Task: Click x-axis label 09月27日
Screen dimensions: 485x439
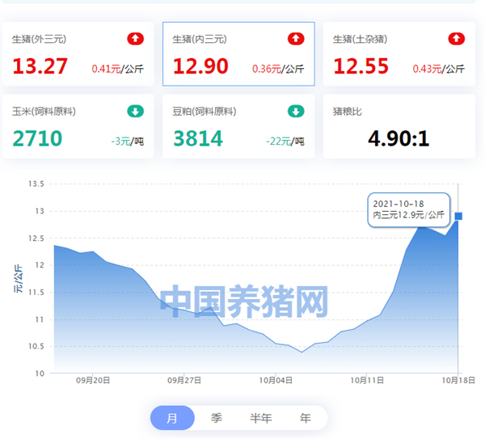Action: click(184, 380)
